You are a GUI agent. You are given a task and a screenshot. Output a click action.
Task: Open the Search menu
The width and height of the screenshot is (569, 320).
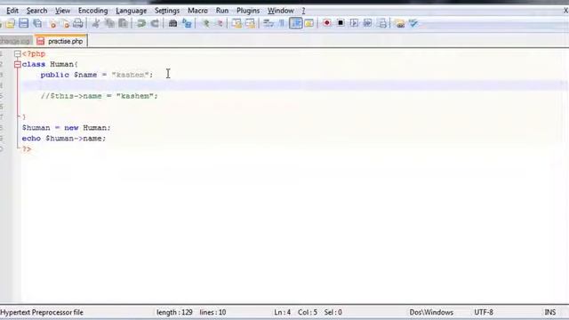click(x=36, y=11)
